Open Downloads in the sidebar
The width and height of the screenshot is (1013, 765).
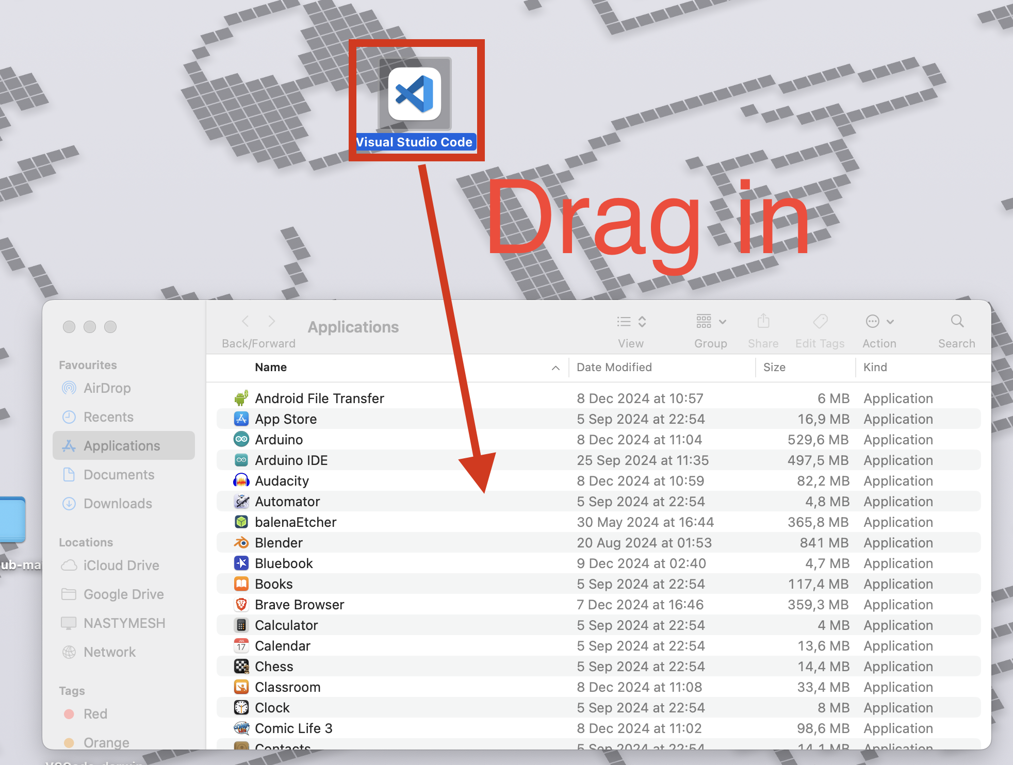tap(124, 503)
